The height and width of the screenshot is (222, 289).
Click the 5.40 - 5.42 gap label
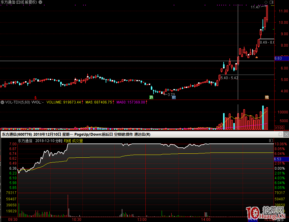pos(229,78)
